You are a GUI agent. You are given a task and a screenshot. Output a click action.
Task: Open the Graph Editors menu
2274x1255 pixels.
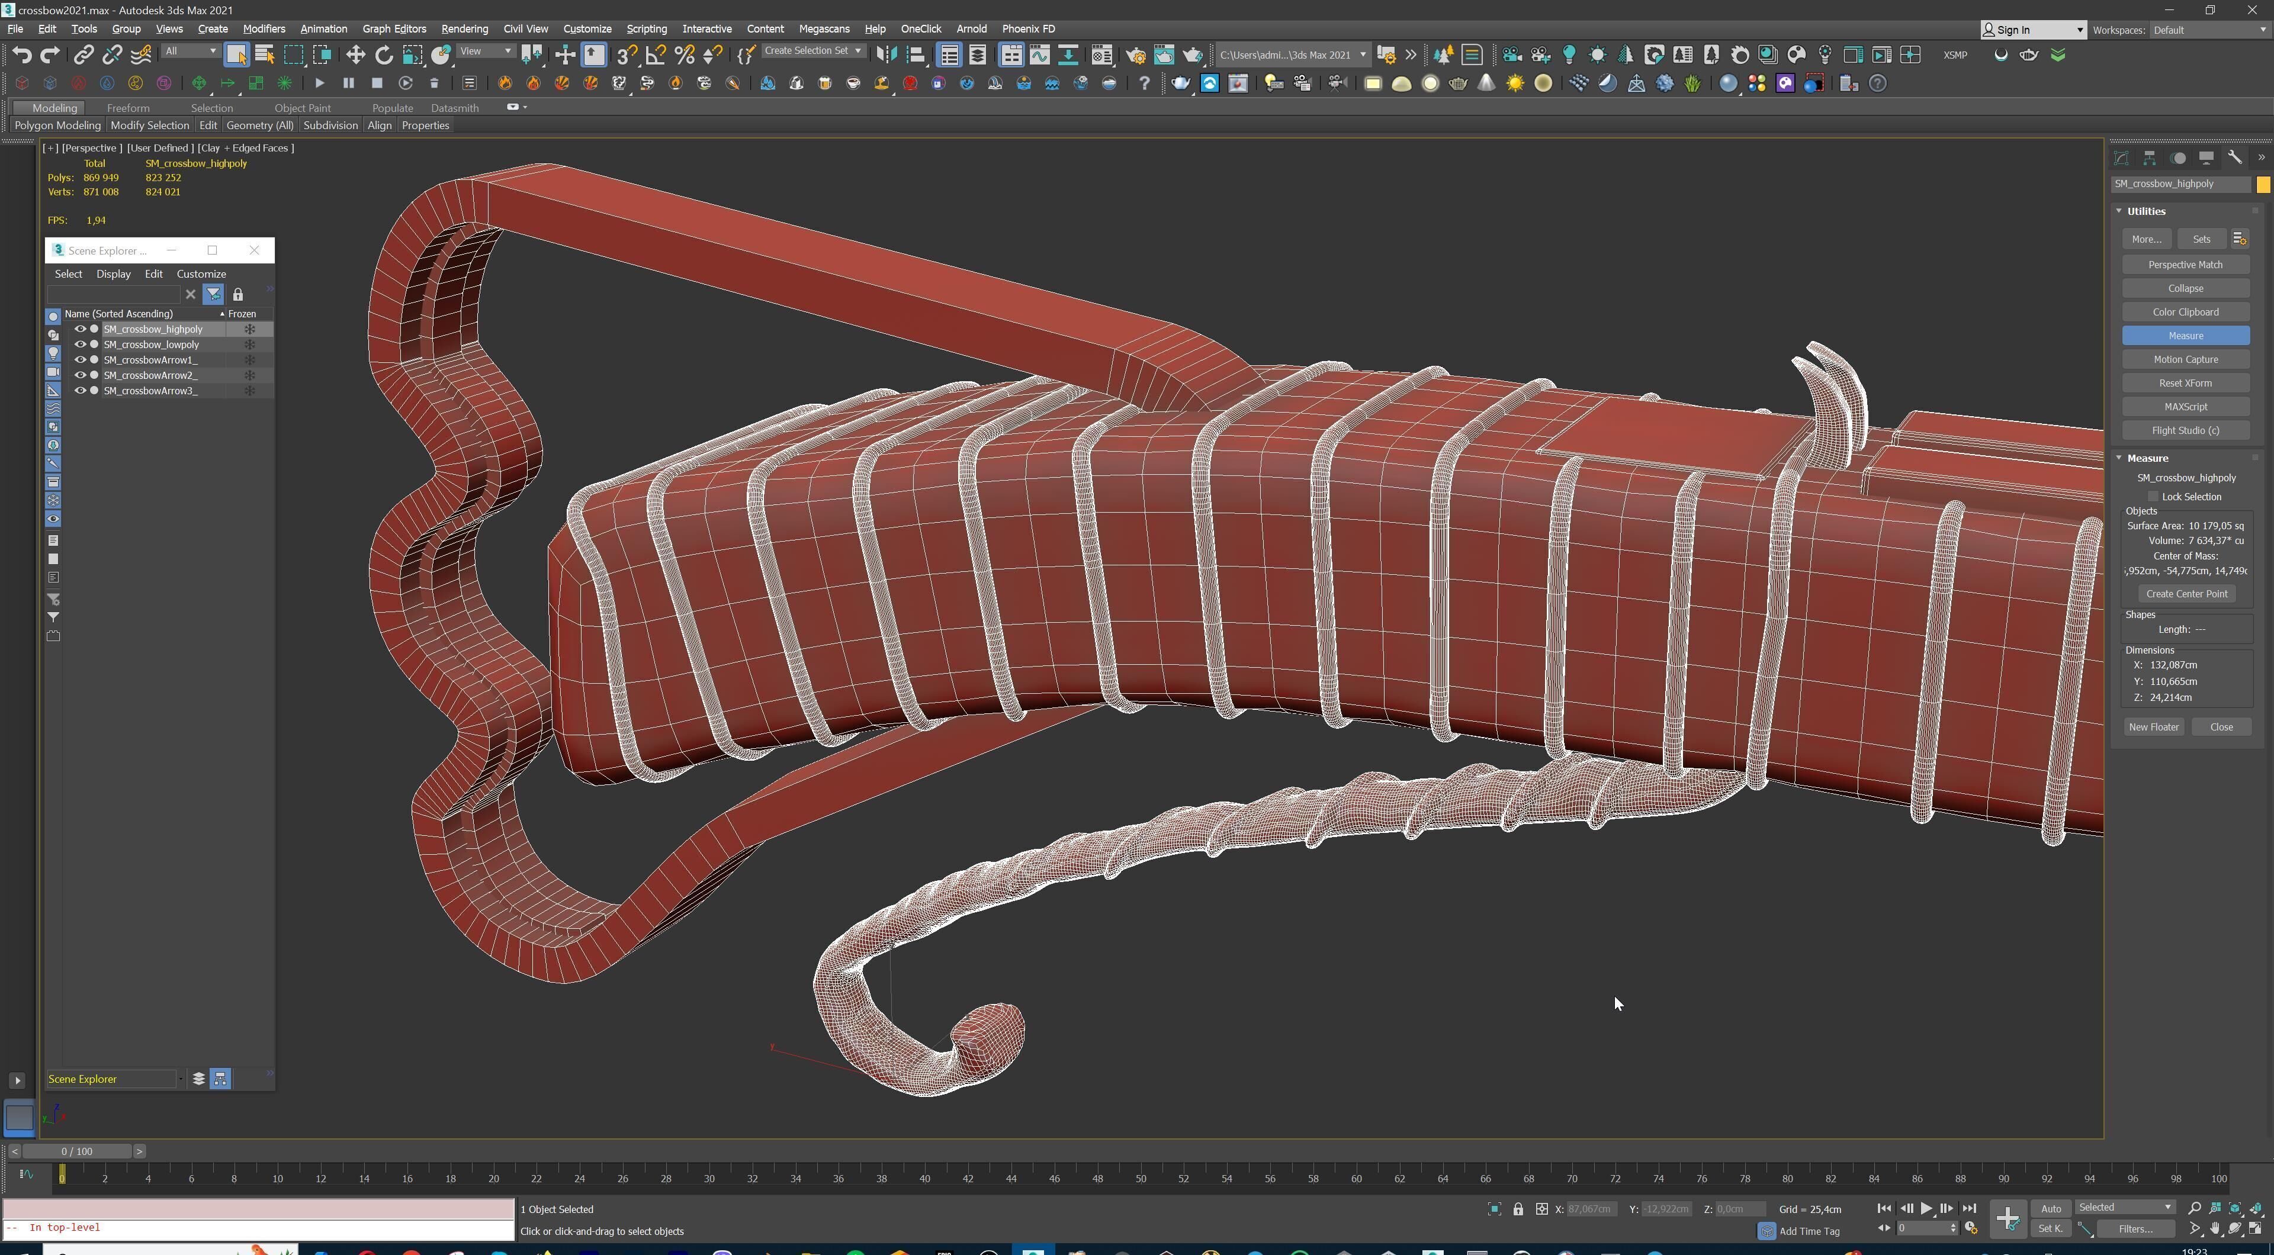pyautogui.click(x=394, y=29)
